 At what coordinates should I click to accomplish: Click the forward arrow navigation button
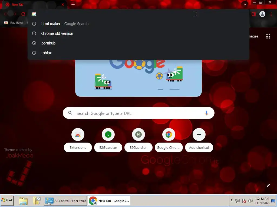coord(15,14)
